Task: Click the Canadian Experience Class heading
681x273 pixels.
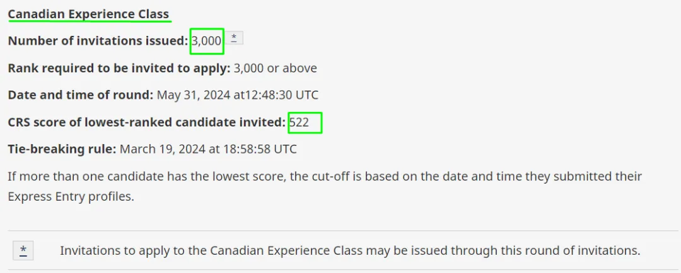Action: (88, 14)
